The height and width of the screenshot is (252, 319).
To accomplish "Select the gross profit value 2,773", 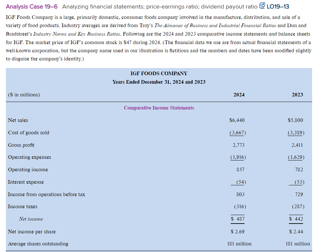I will (x=239, y=145).
